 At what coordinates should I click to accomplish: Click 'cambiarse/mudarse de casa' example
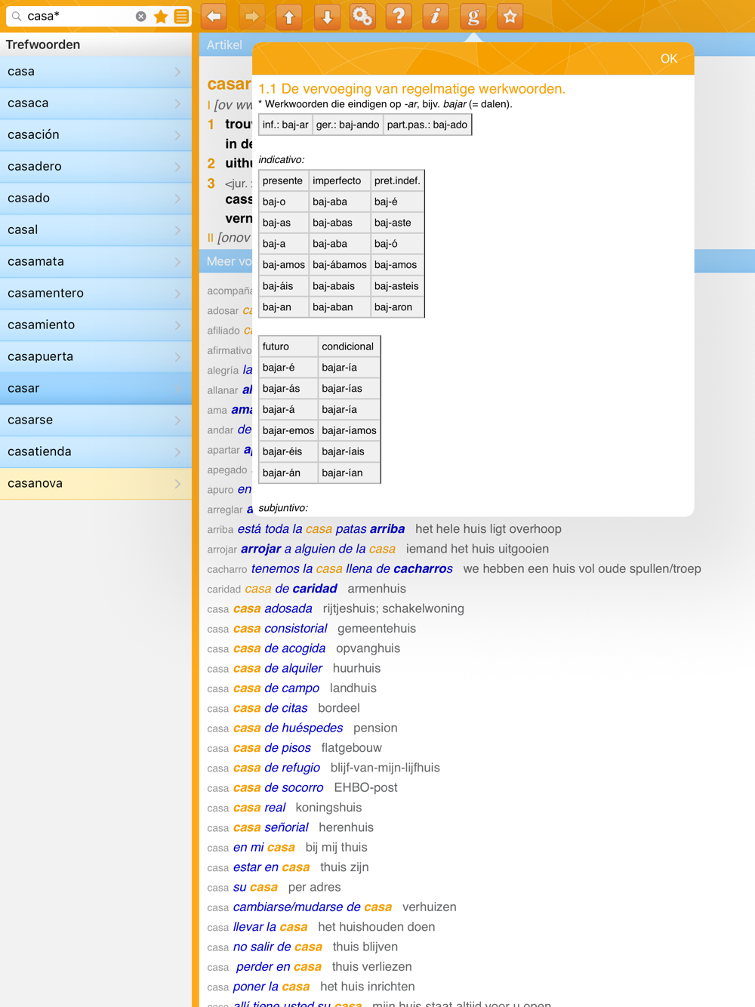[313, 907]
